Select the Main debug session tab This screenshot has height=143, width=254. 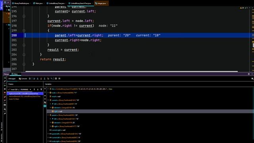(x=15, y=74)
